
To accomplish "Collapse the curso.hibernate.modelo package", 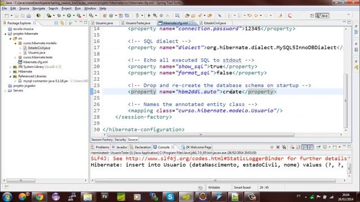I will [x=15, y=43].
